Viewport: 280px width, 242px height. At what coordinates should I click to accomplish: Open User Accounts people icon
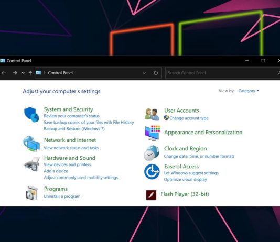152,114
